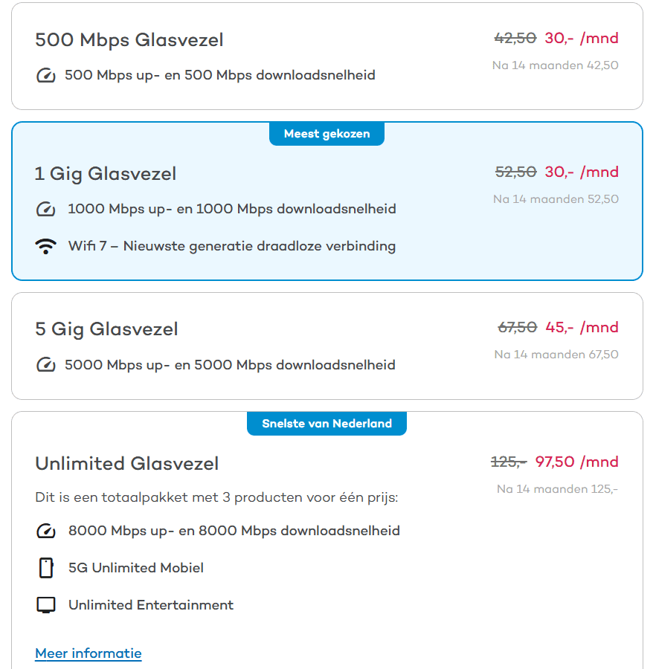Click the Wifi 7 Nieuwste generatie text

point(231,246)
